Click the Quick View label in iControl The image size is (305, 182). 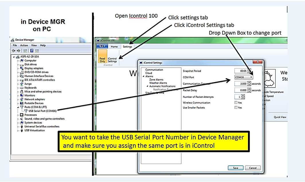coord(280,117)
